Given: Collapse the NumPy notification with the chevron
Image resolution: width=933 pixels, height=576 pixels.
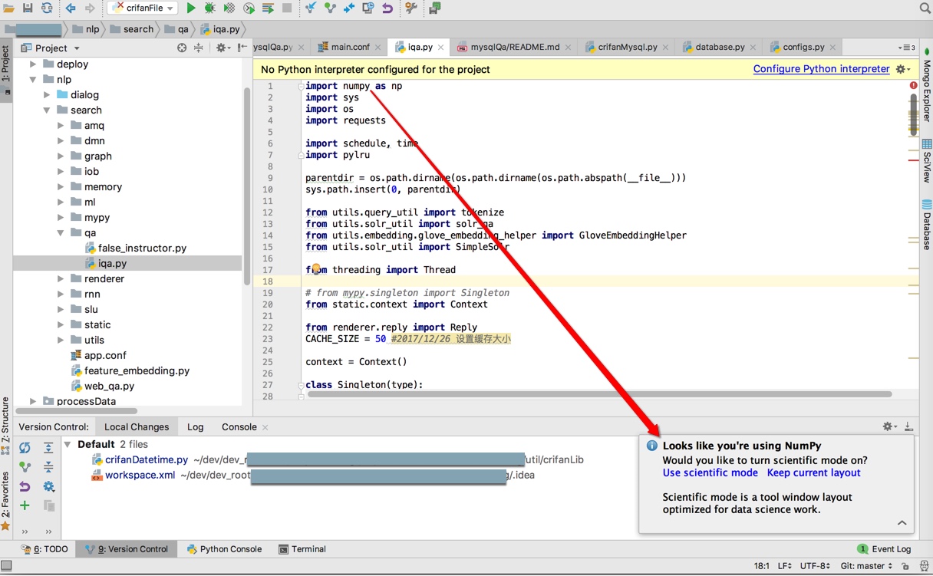Looking at the screenshot, I should (x=902, y=523).
